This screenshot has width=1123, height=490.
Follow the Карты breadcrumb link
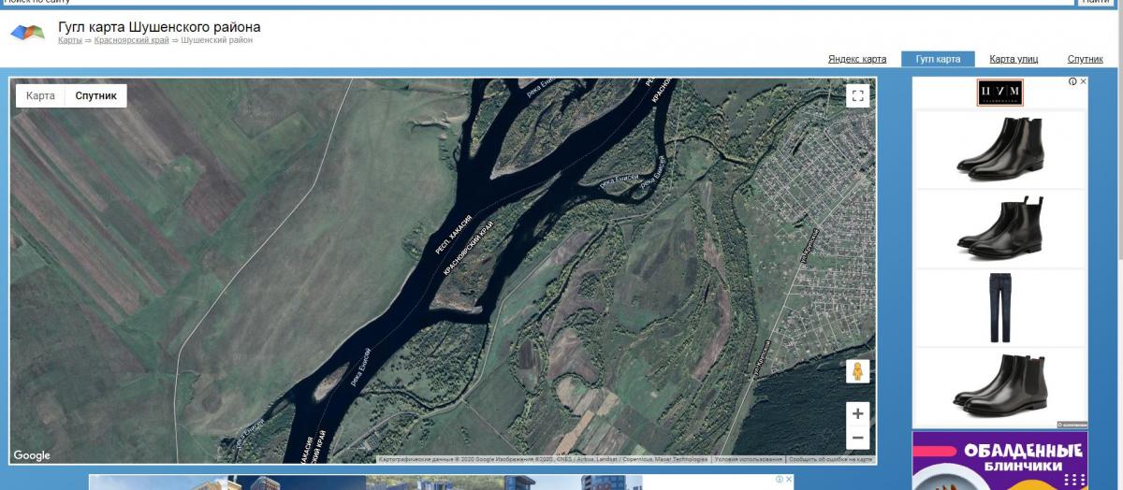pyautogui.click(x=69, y=40)
